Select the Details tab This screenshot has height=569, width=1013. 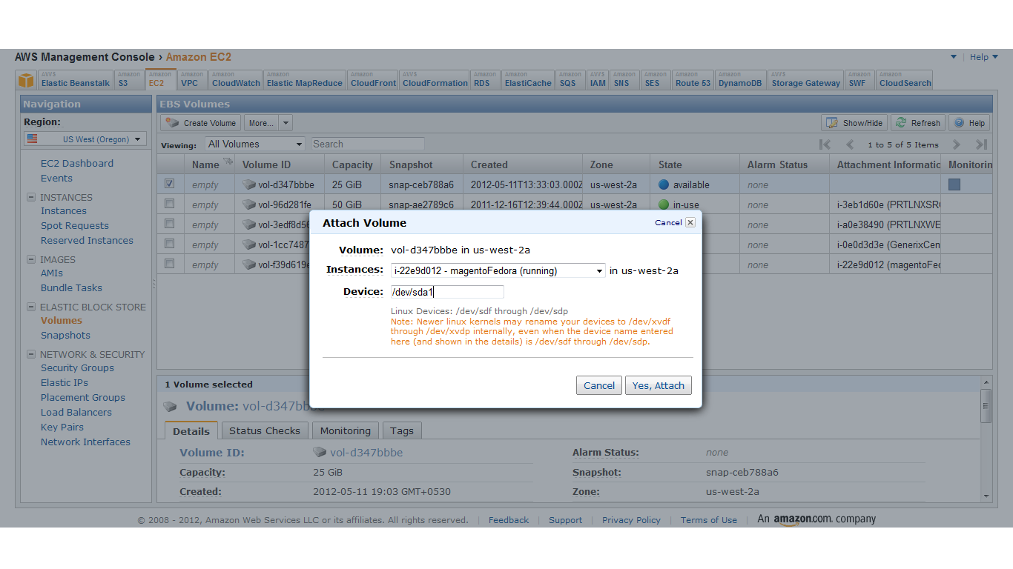tap(191, 431)
